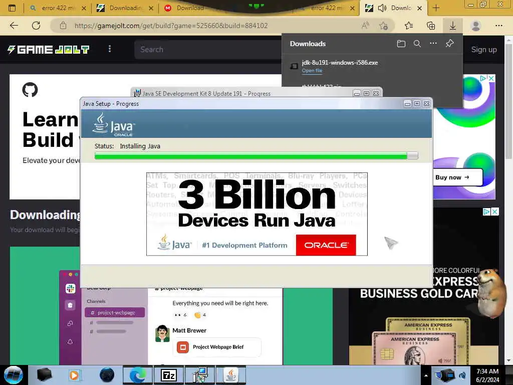Mute audio on active tab speaker icon

[x=382, y=8]
